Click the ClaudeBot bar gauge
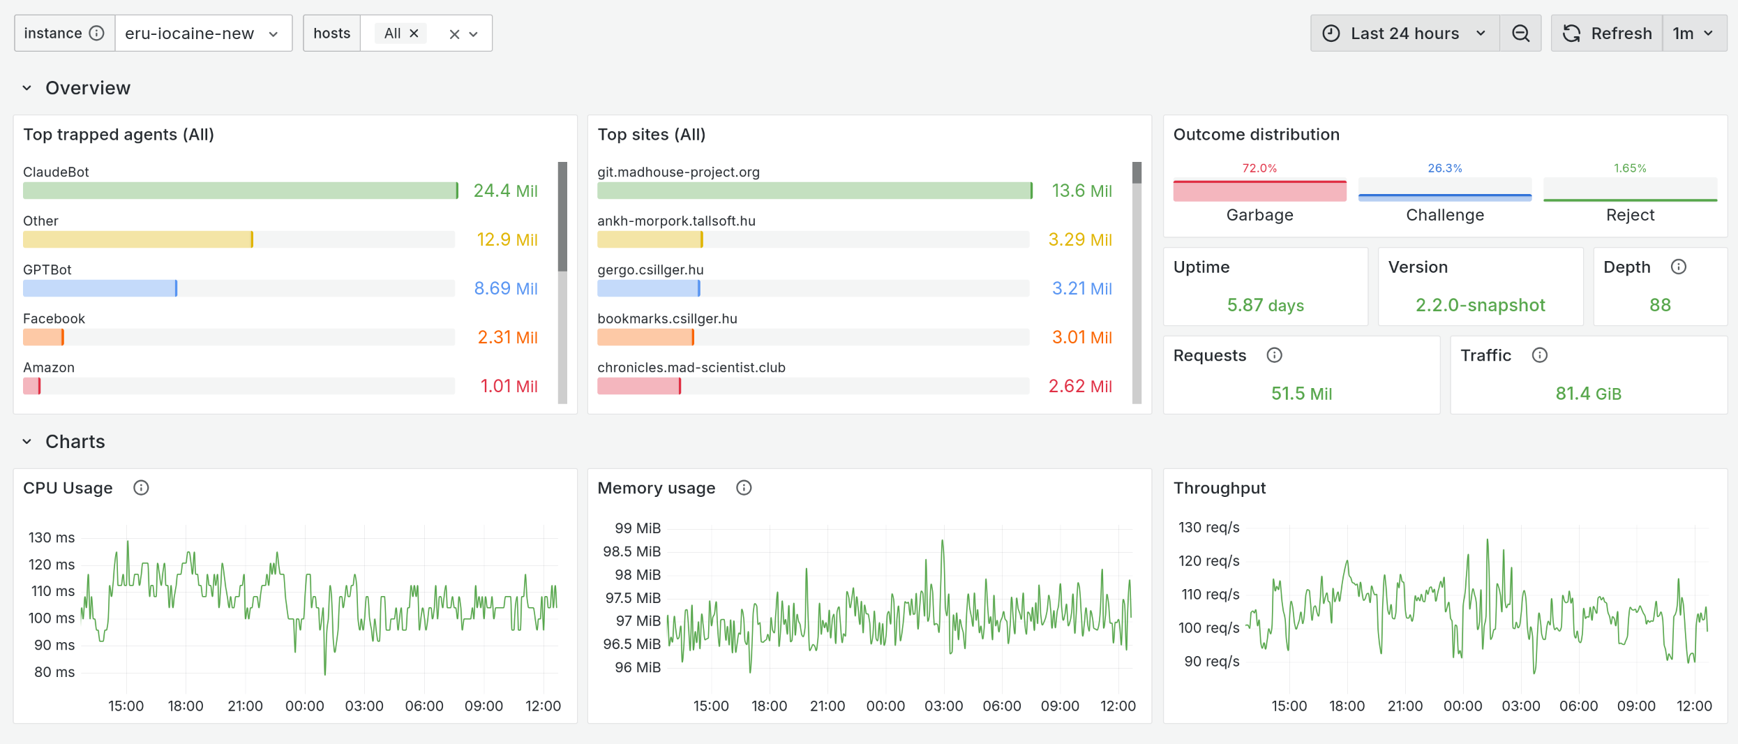 240,191
